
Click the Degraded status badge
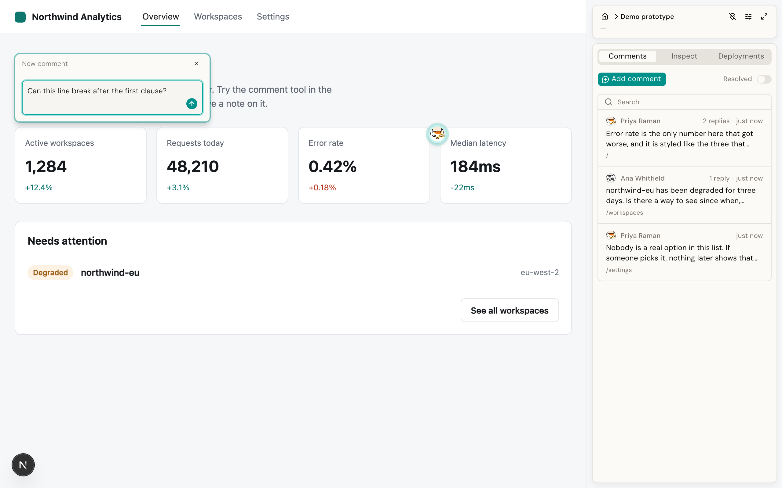(50, 272)
